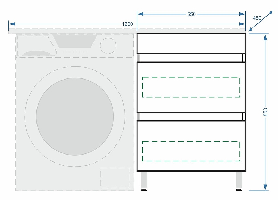Click the 1200 total width dimension label
Viewport: 278px width, 200px height.
(128, 24)
